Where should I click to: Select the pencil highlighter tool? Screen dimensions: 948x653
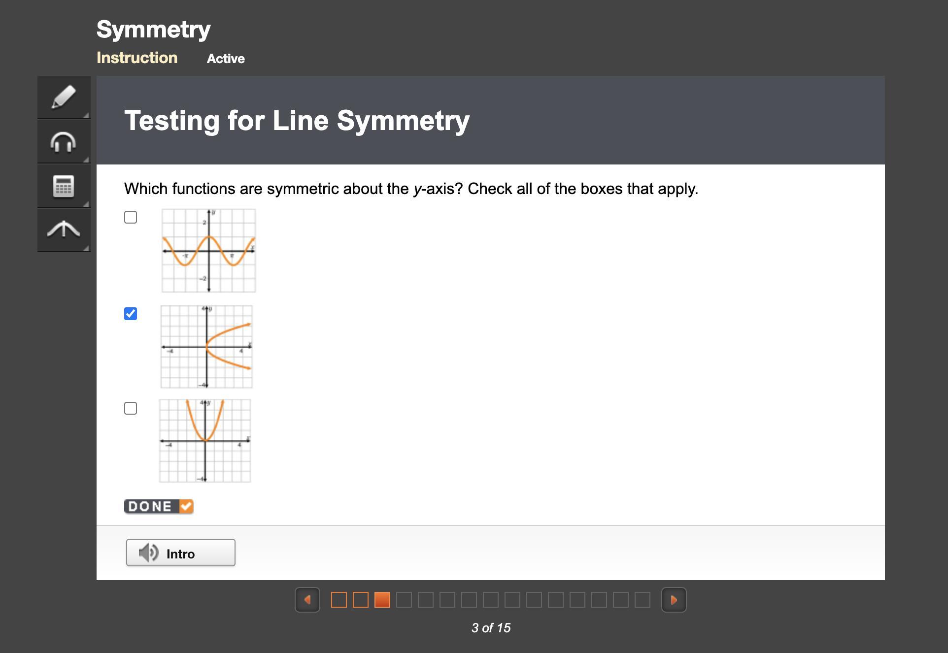64,97
